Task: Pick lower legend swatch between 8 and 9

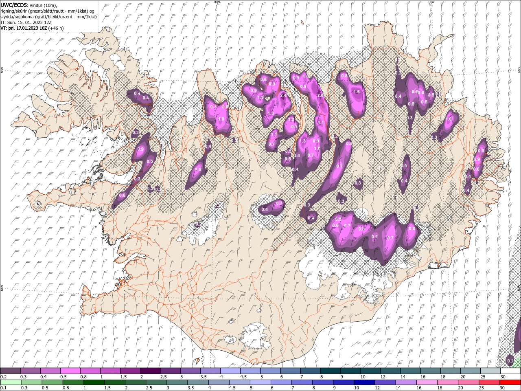Action: (323, 382)
